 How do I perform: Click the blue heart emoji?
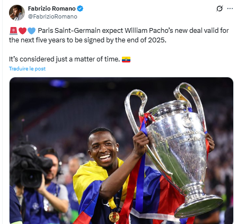pos(32,31)
